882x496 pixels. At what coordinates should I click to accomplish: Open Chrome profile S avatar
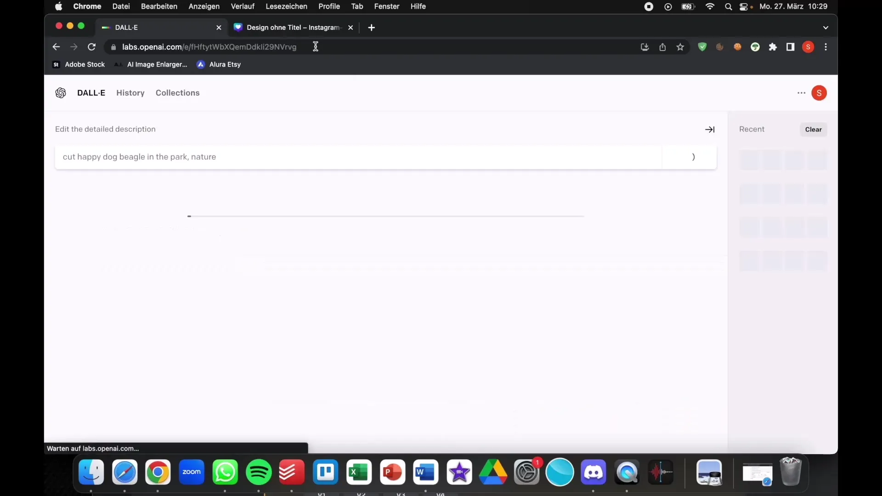click(x=808, y=47)
